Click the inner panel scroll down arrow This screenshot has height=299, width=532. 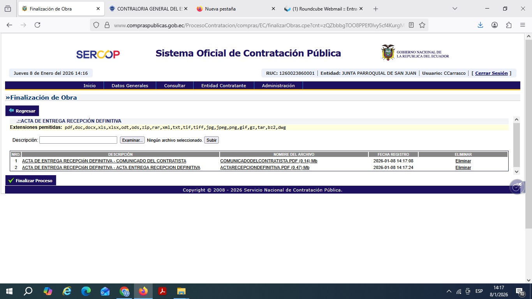[x=516, y=172]
